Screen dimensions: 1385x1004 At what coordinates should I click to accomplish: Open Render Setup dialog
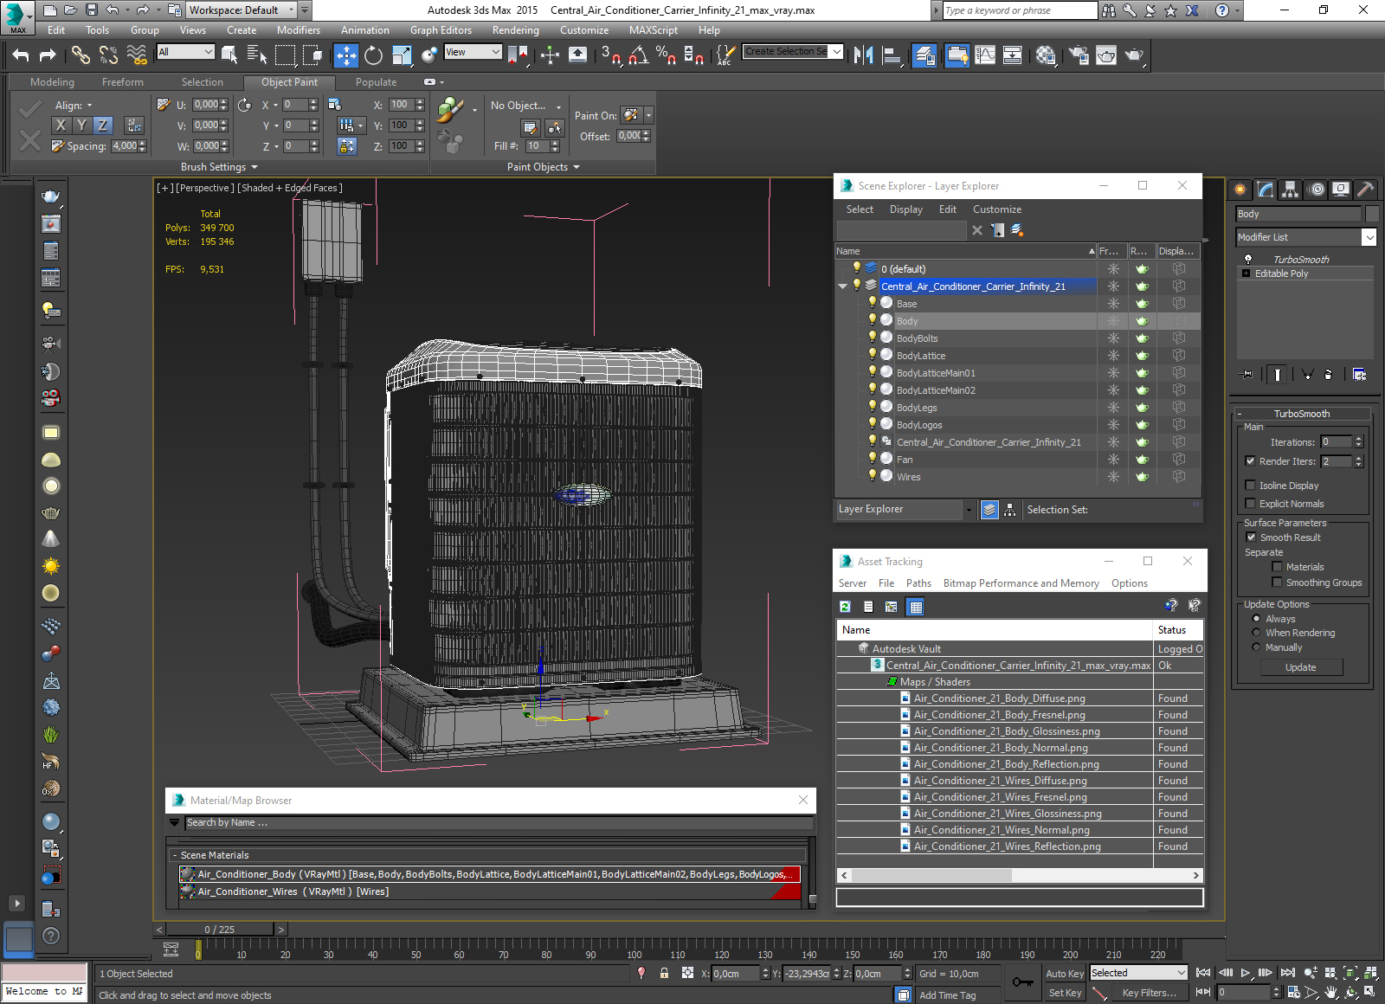(x=1079, y=55)
